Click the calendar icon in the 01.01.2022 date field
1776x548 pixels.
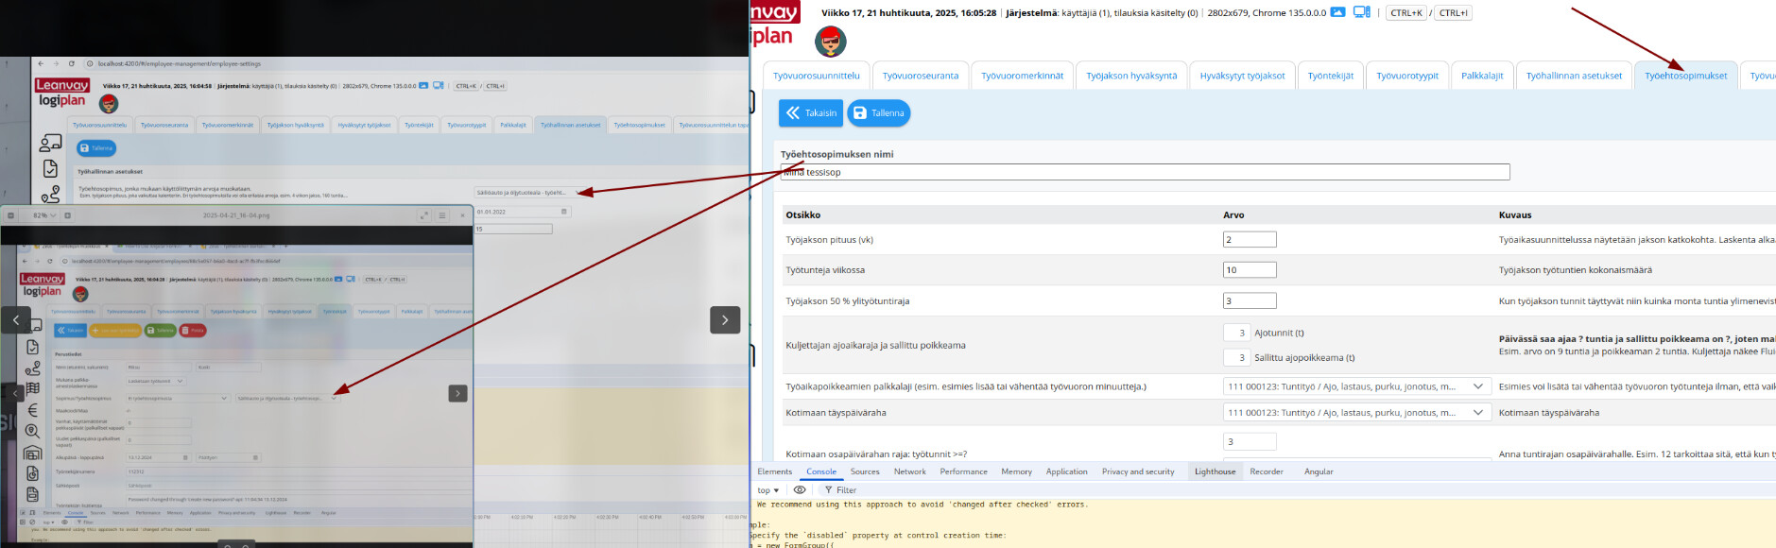click(564, 212)
